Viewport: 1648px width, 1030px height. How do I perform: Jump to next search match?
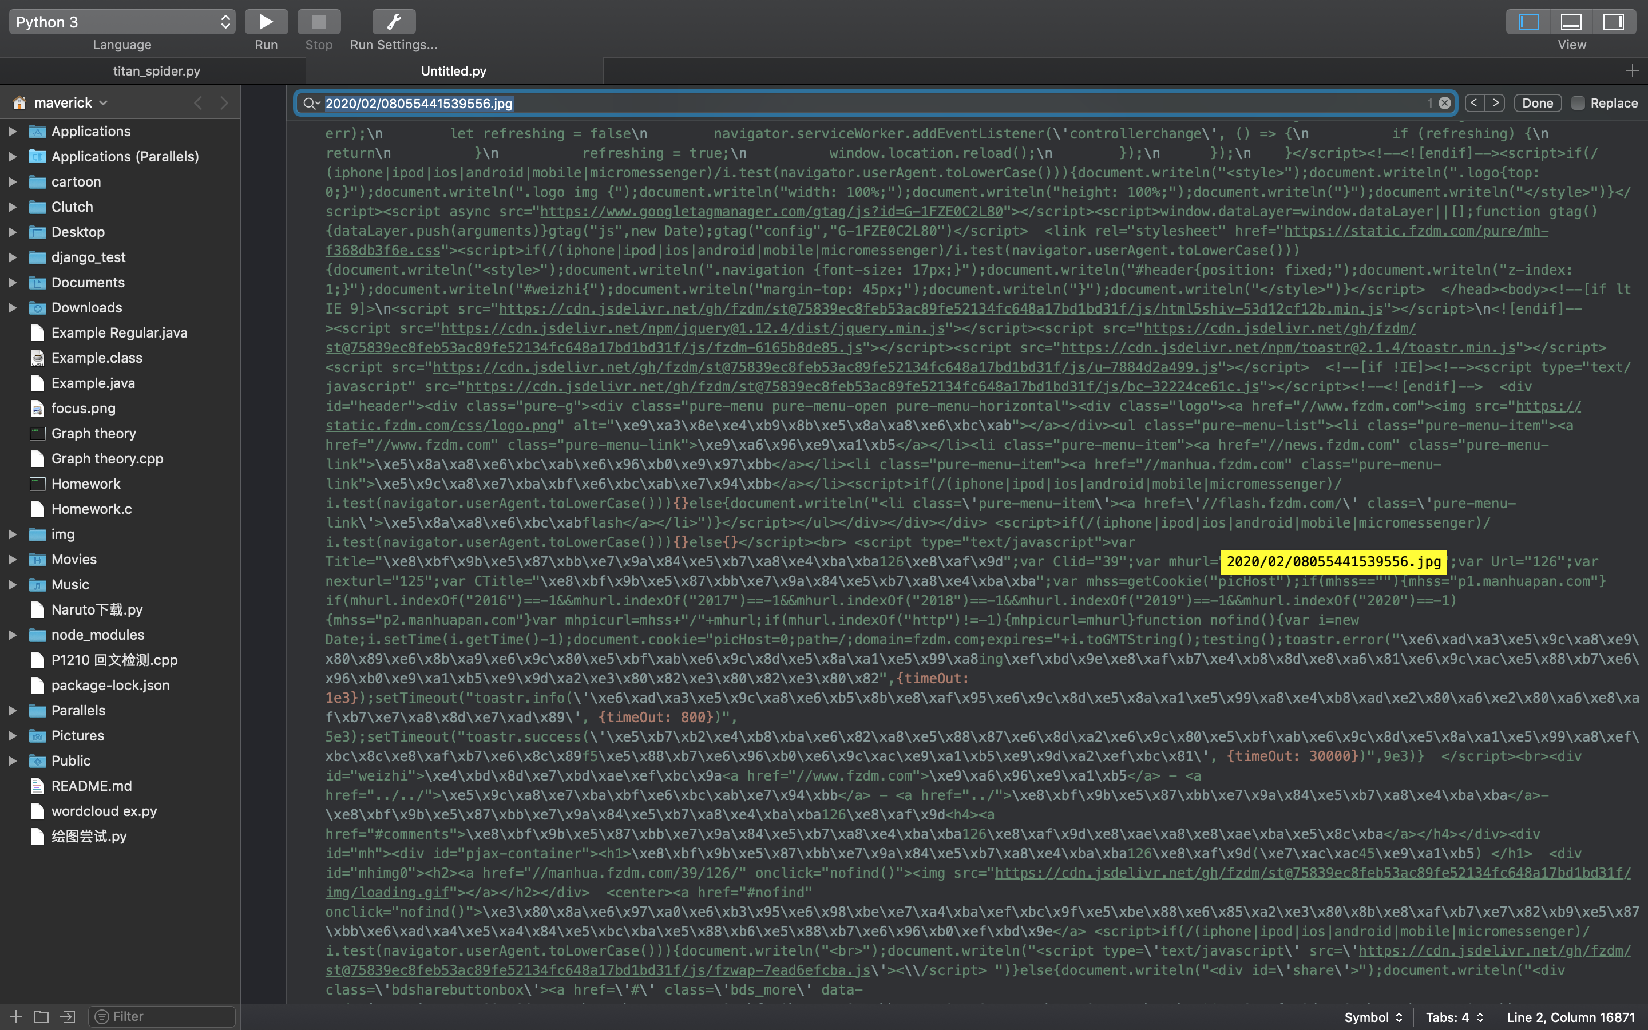1495,103
